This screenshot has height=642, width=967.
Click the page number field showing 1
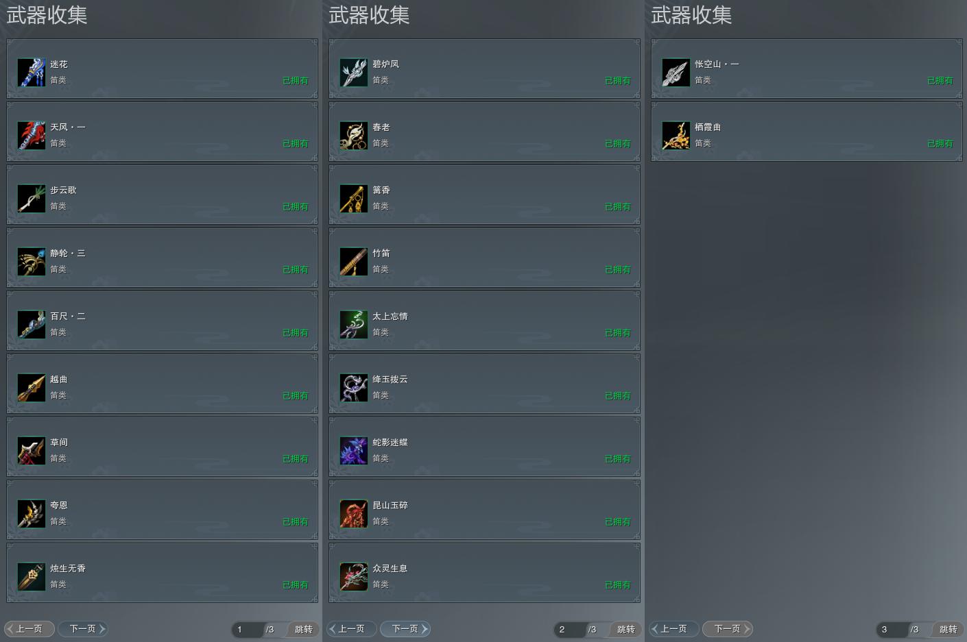coord(248,629)
